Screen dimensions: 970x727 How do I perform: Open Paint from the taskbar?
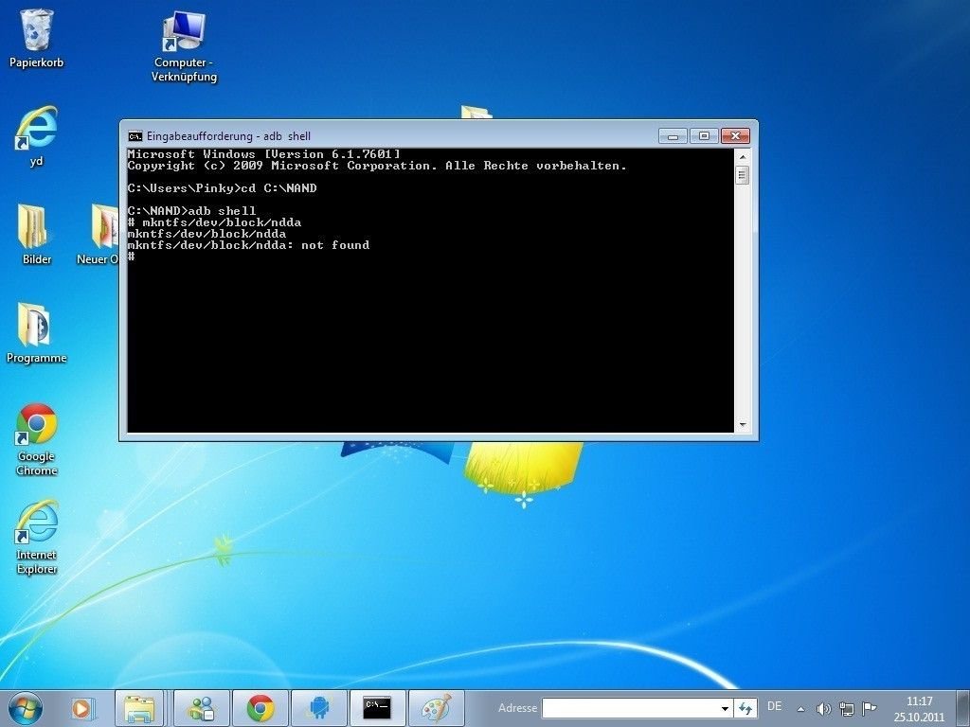436,708
